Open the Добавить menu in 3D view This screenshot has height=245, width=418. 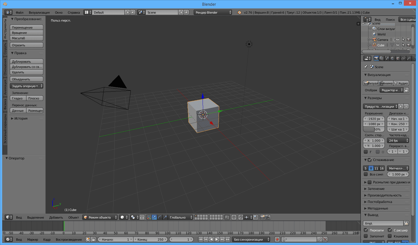coord(56,217)
